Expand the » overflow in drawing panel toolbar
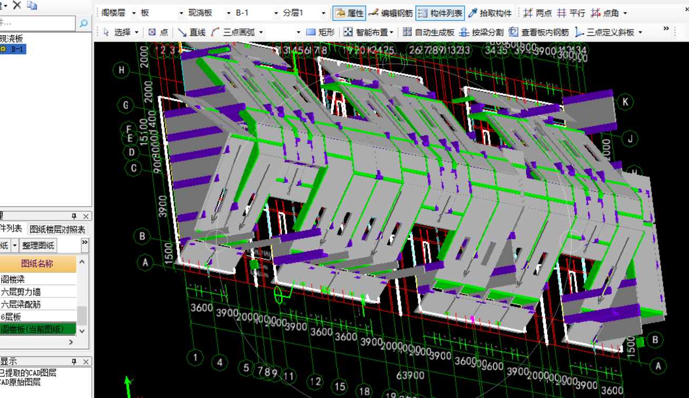 click(84, 242)
